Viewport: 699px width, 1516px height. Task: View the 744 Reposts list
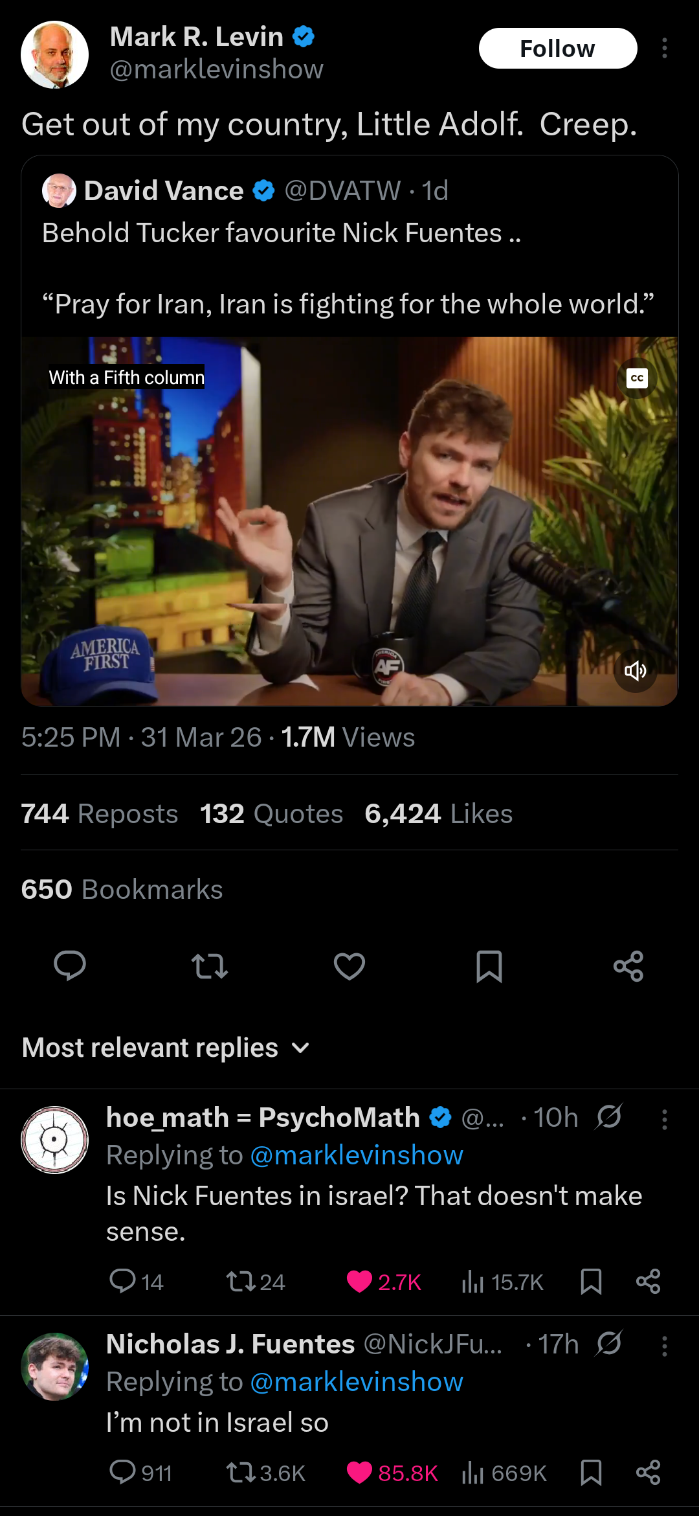100,813
